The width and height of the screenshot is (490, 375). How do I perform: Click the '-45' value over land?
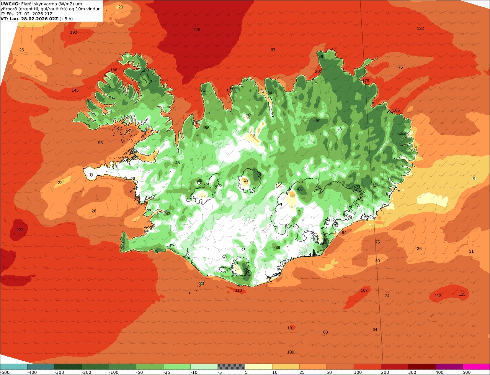(176, 163)
